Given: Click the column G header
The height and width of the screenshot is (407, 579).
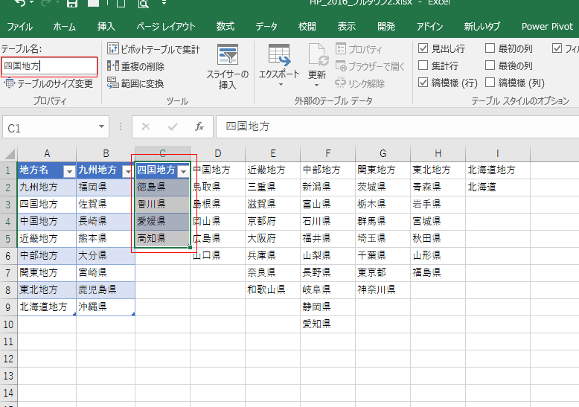Looking at the screenshot, I should [383, 153].
